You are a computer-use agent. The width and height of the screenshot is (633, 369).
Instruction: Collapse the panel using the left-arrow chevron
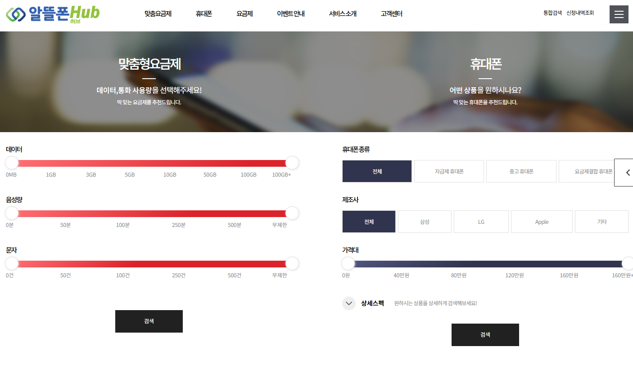[627, 172]
